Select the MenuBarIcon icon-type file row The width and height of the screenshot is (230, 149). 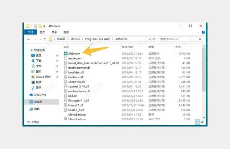pyautogui.click(x=127, y=114)
